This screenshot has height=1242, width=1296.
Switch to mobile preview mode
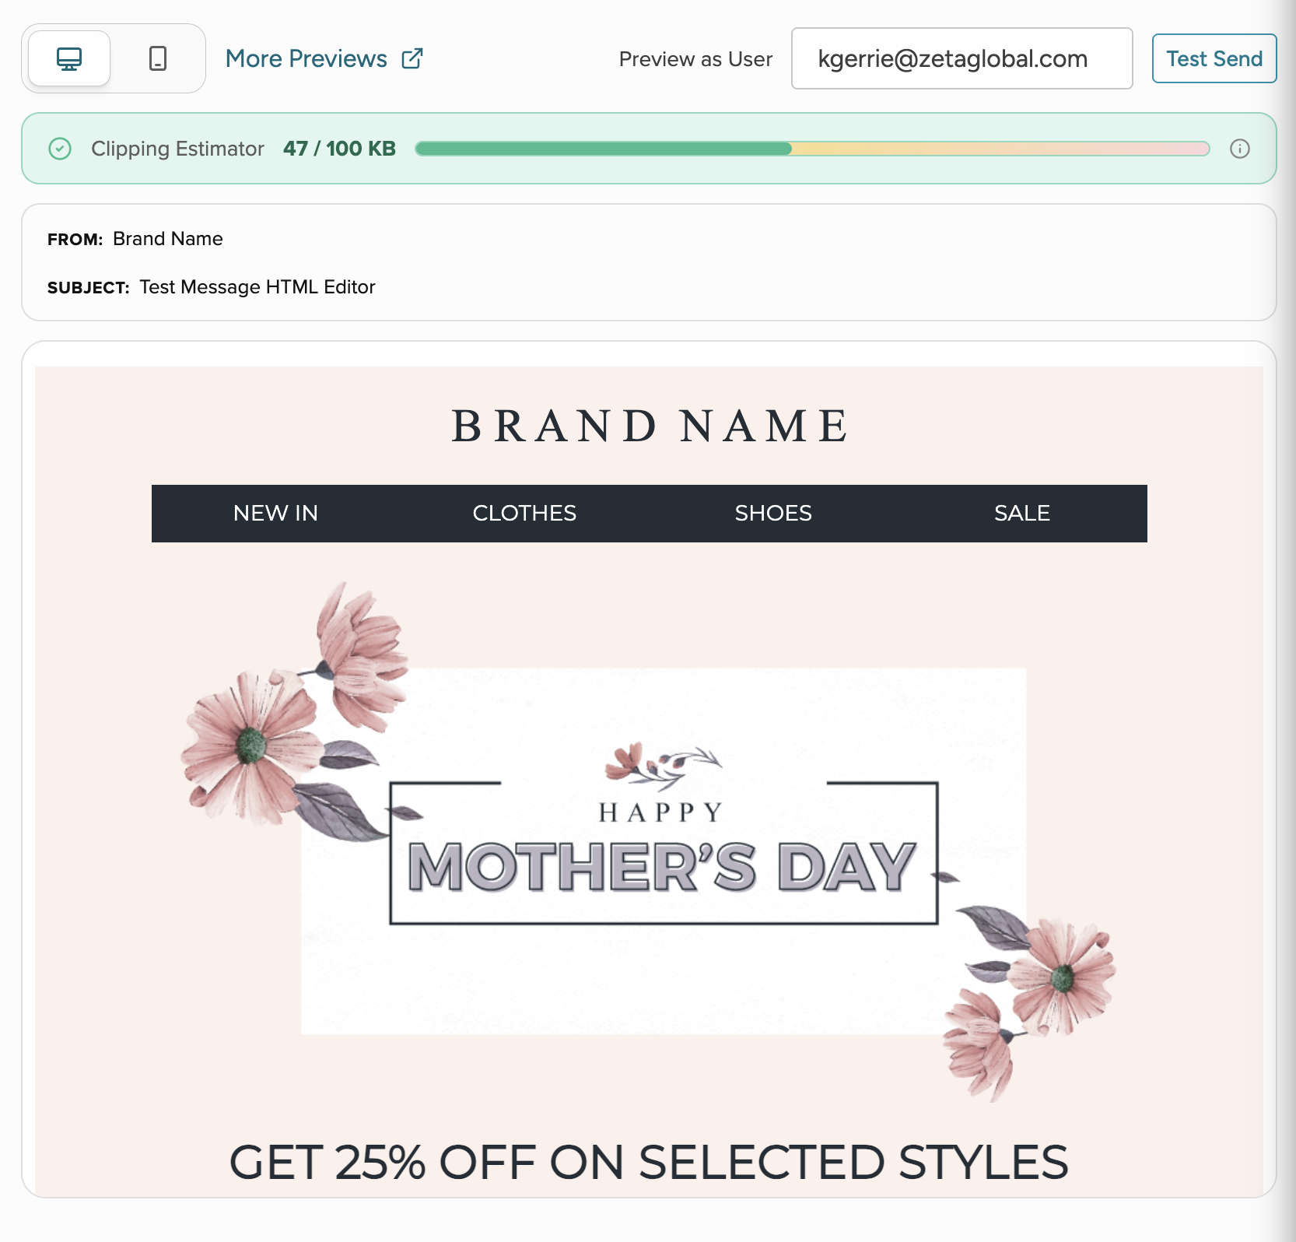[158, 58]
